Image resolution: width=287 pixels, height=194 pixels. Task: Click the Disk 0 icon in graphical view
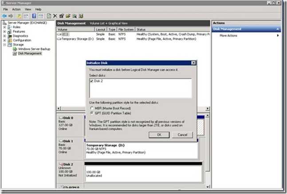pyautogui.click(x=61, y=118)
